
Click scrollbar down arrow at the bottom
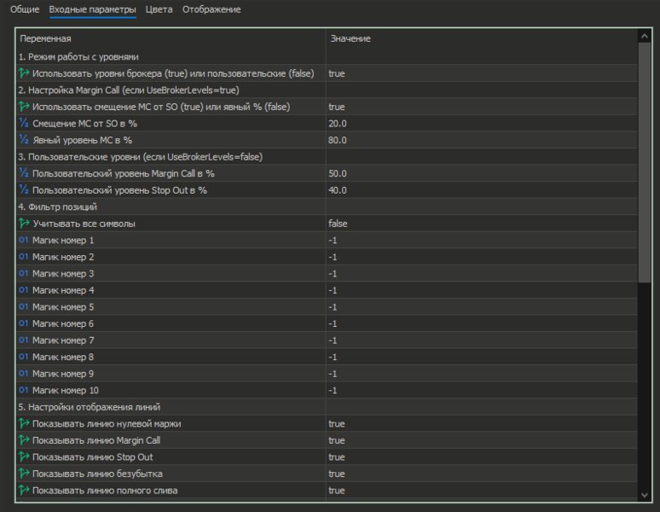point(645,494)
